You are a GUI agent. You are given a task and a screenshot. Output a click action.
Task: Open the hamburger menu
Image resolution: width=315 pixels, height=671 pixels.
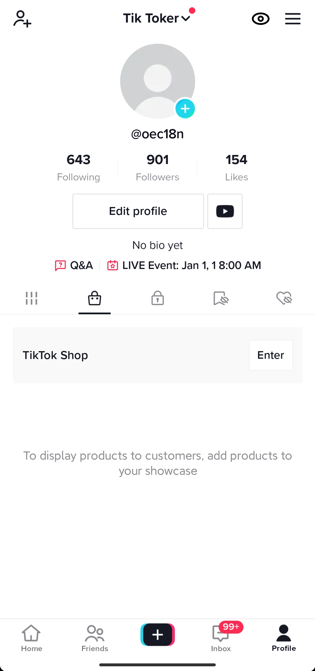(x=293, y=19)
